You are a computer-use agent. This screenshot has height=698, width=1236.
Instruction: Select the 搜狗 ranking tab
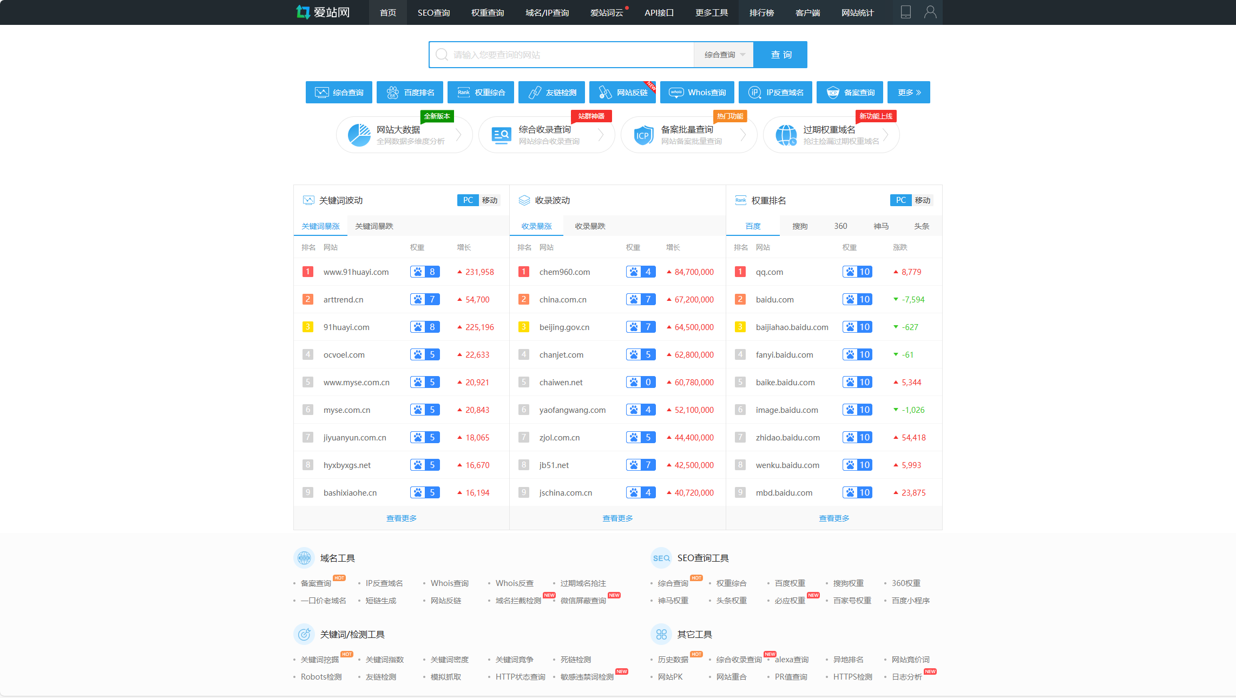click(800, 226)
